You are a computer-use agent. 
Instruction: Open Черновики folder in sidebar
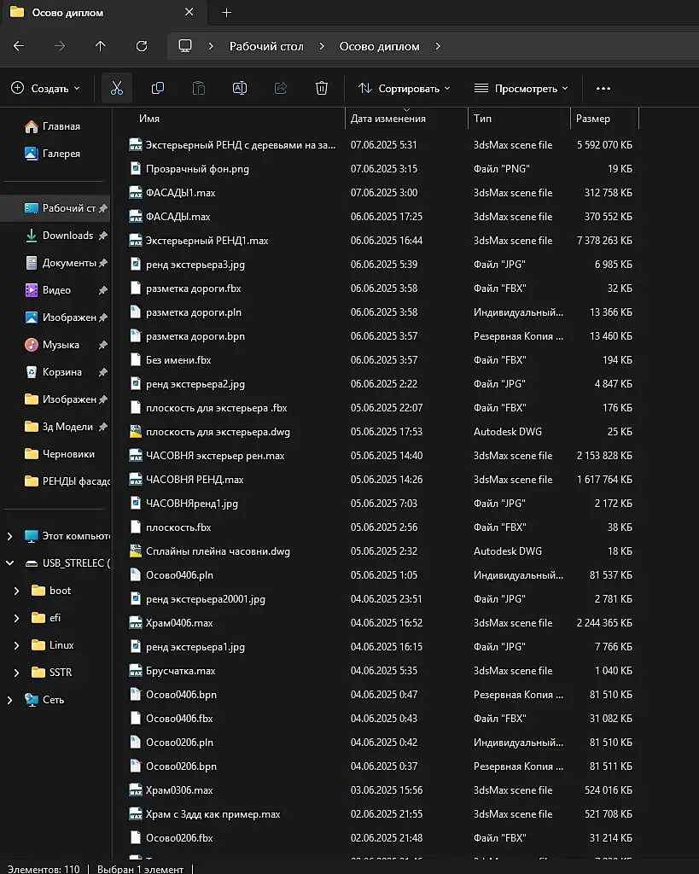[x=60, y=454]
